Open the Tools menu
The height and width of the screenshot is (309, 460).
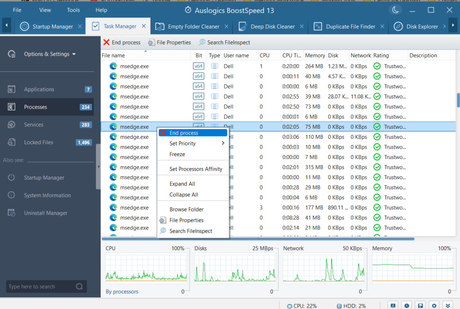point(73,9)
